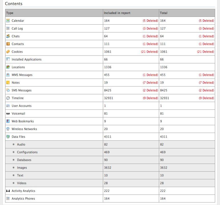Click the Total column header
Screen dimensions: 220x205
[x=164, y=13]
